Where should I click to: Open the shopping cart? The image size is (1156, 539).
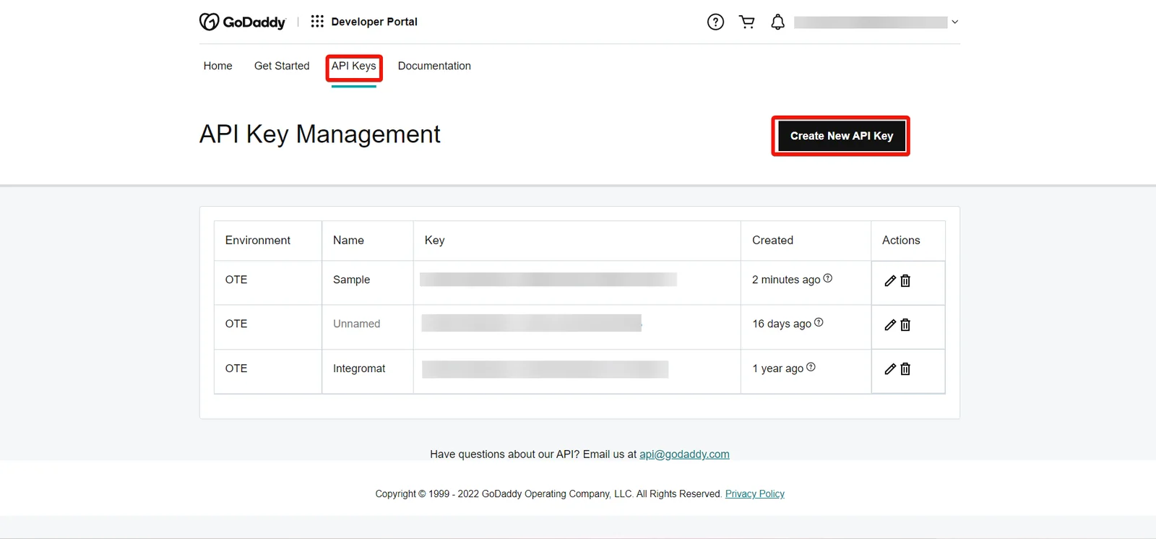click(x=747, y=22)
